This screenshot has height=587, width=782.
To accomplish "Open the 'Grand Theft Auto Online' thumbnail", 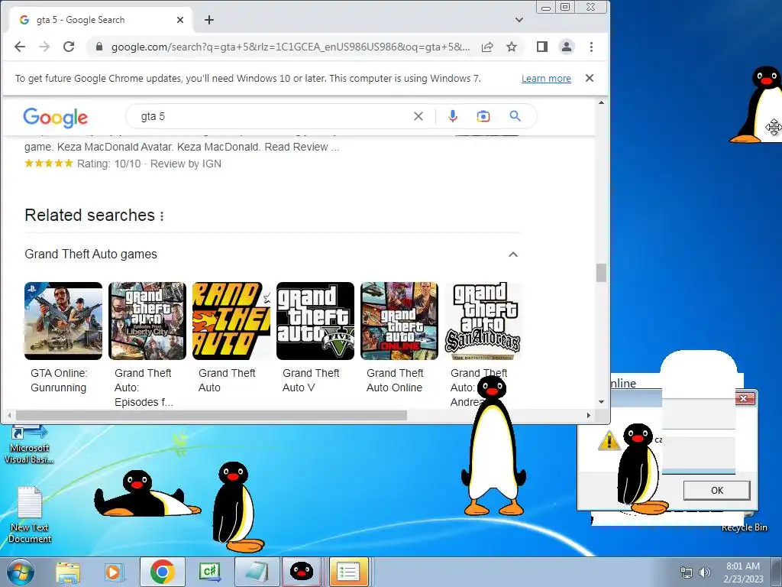I will click(399, 321).
